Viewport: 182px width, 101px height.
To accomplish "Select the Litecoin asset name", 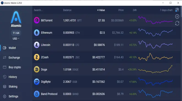I will 46,45.
